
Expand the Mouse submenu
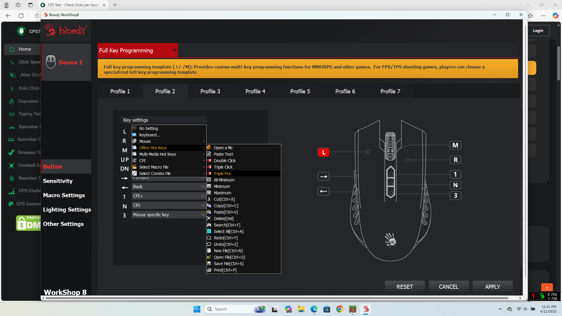tap(169, 141)
